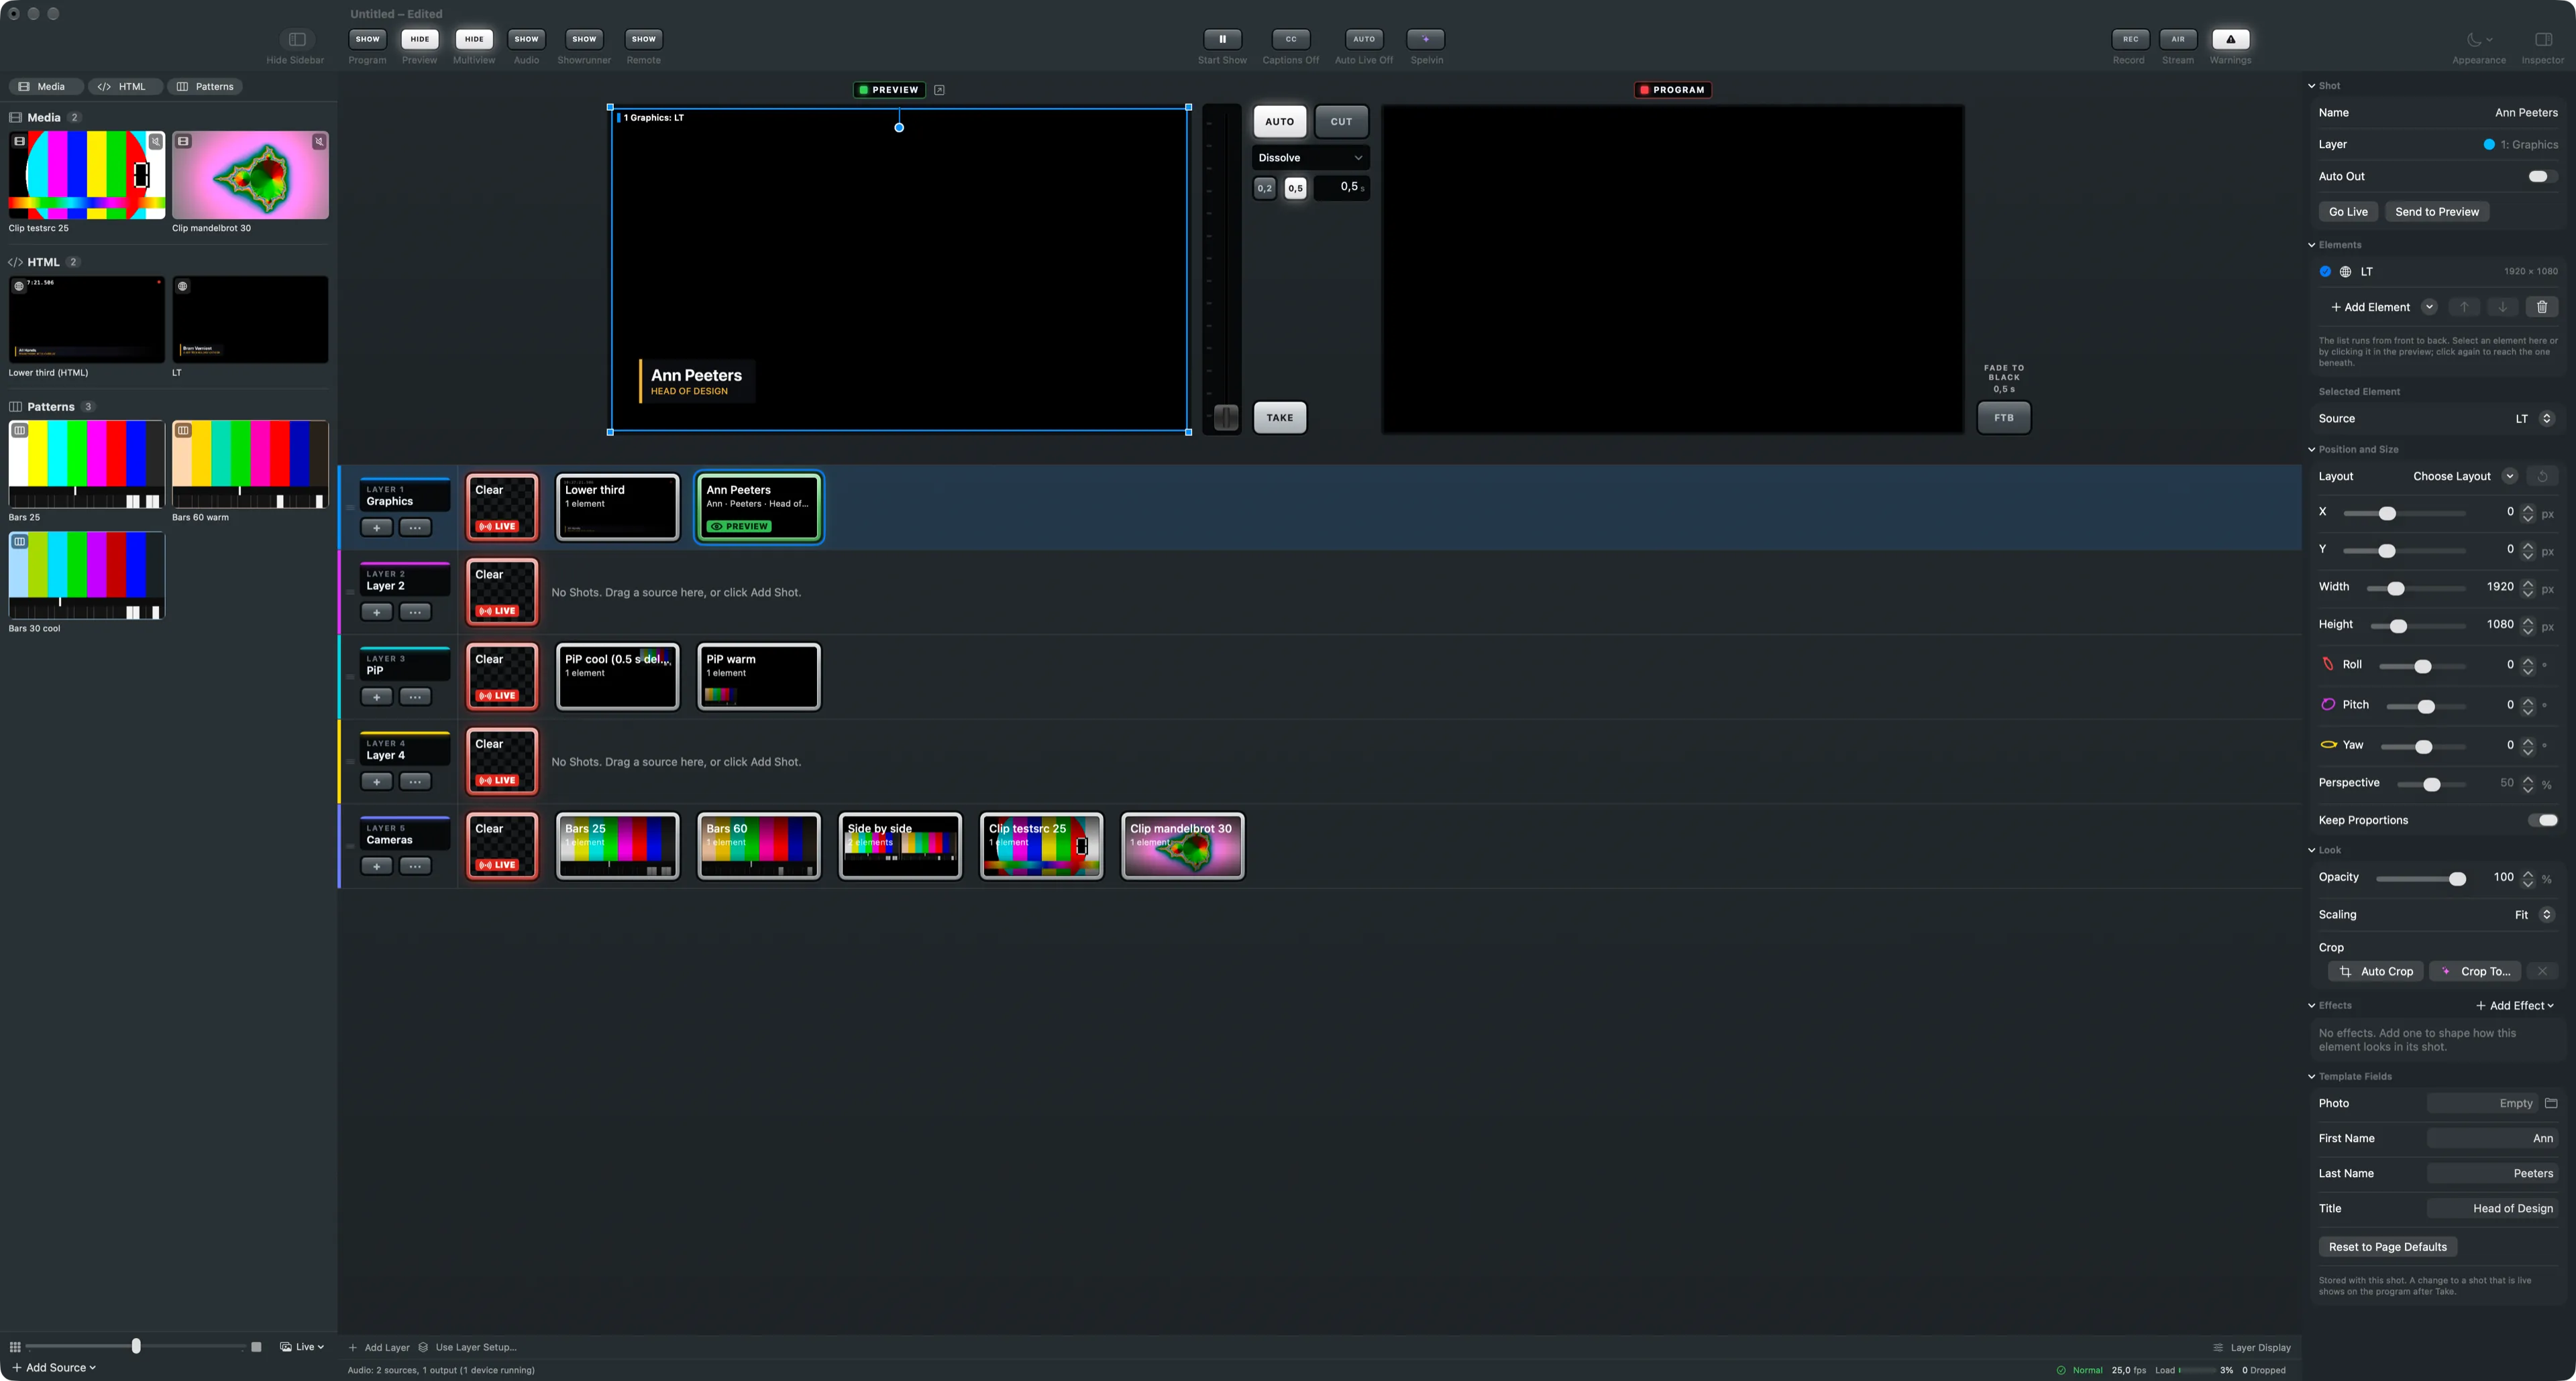Reset layout with the circular arrow icon
Screen dimensions: 2576x1381
[x=2541, y=477]
